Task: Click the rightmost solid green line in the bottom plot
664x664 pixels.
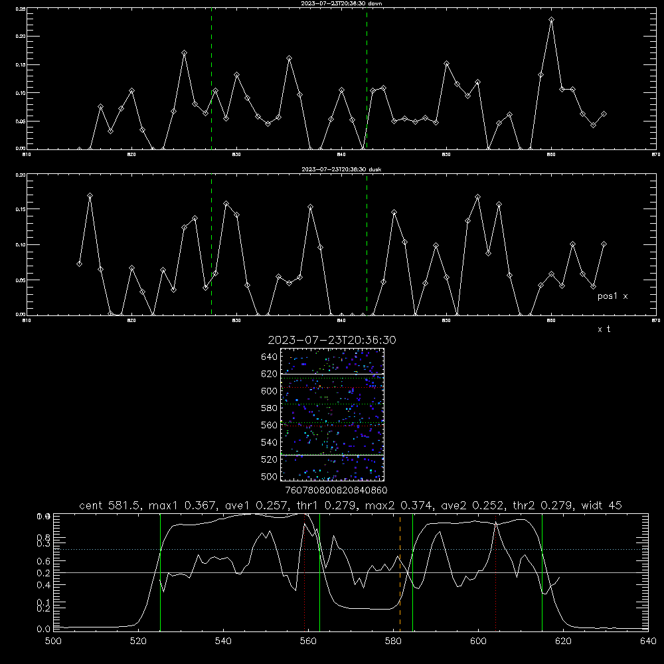Action: pos(542,572)
